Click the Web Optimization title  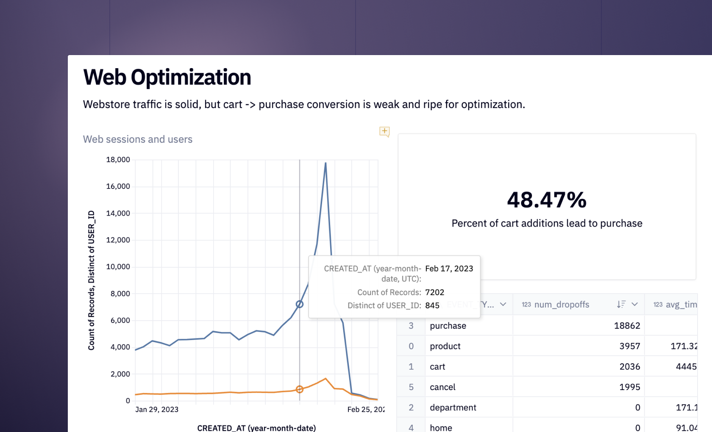click(x=167, y=77)
